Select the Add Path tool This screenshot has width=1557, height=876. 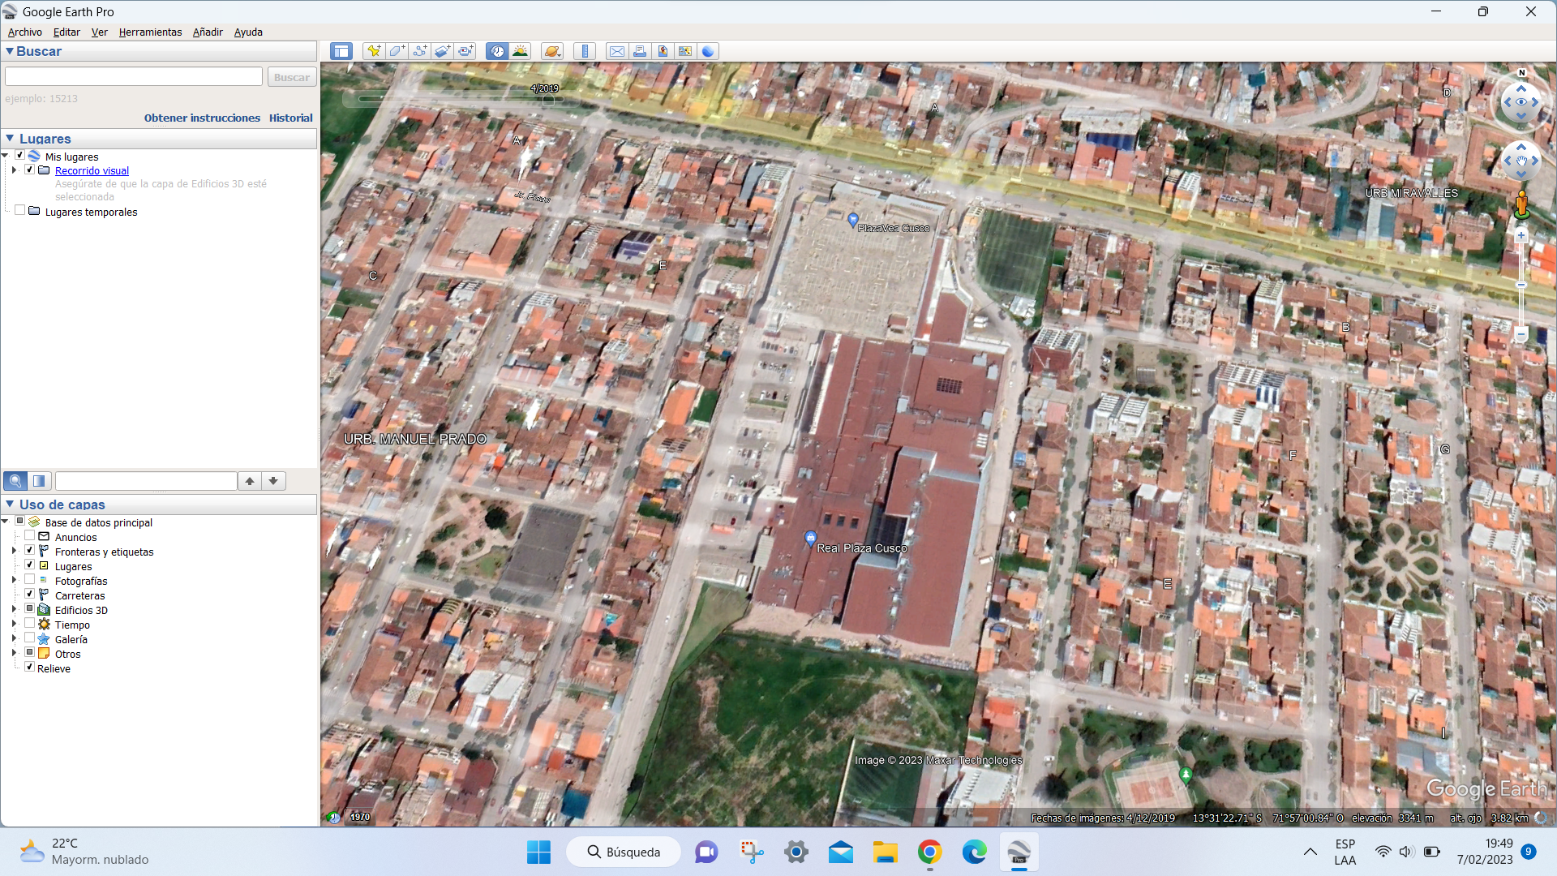coord(419,51)
